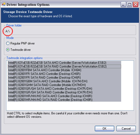Image resolution: width=140 pixels, height=135 pixels.
Task: Select the 82801HR/HH/HO SATA AHCI Controller (Desktop ICH8R)
Action: (64, 96)
